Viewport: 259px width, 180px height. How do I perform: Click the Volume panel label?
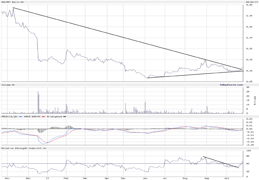click(6, 85)
